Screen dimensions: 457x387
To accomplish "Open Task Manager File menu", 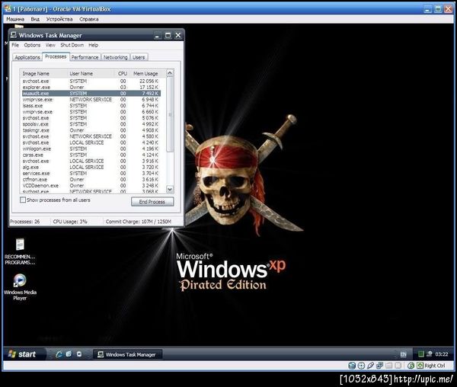I will (x=15, y=45).
